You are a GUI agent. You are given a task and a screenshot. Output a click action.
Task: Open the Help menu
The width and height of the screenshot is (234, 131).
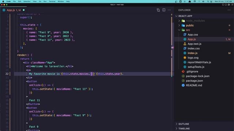tap(68, 1)
